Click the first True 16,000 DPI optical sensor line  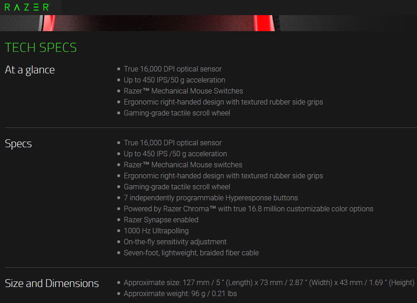tap(172, 69)
